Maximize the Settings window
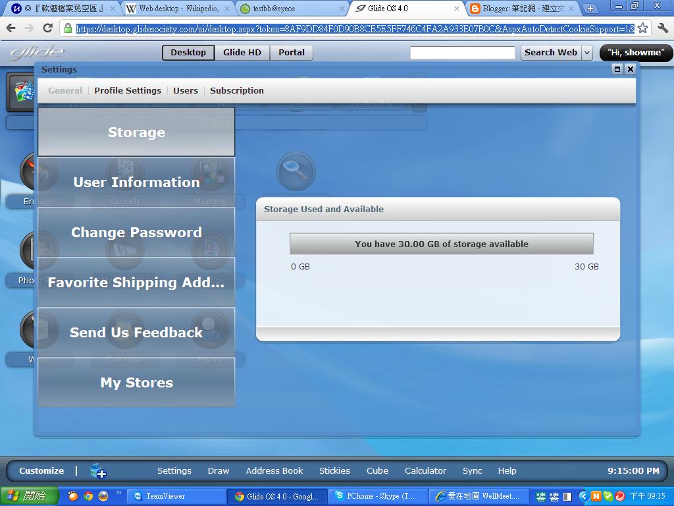This screenshot has width=674, height=506. (x=617, y=69)
